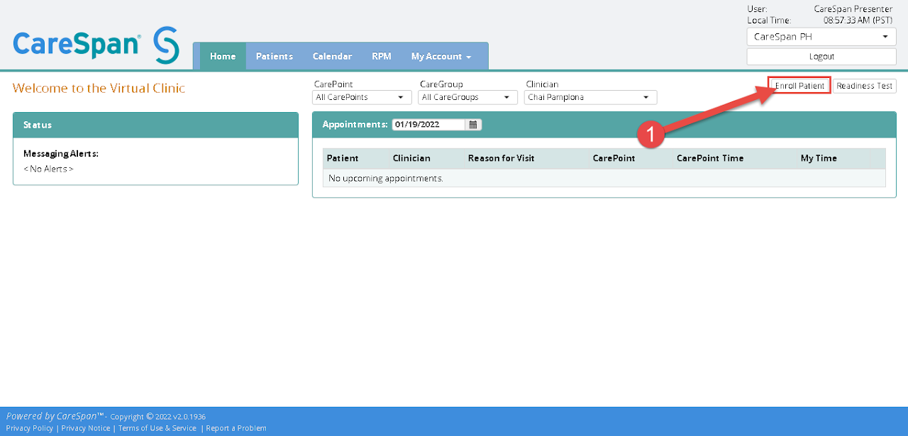Viewport: 908px width, 436px height.
Task: Open Terms of Use & Service link
Action: pyautogui.click(x=157, y=428)
